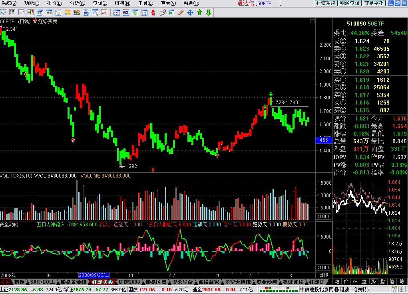The height and width of the screenshot is (294, 408).
Task: Select the 指标 indicator tab
Action: [20, 282]
